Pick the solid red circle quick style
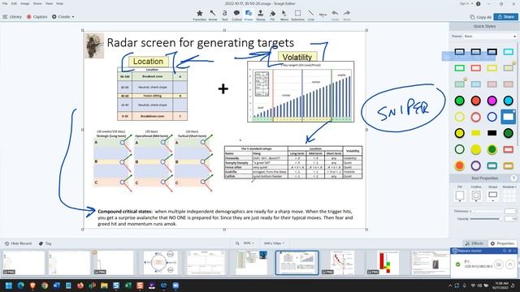 click(x=475, y=101)
